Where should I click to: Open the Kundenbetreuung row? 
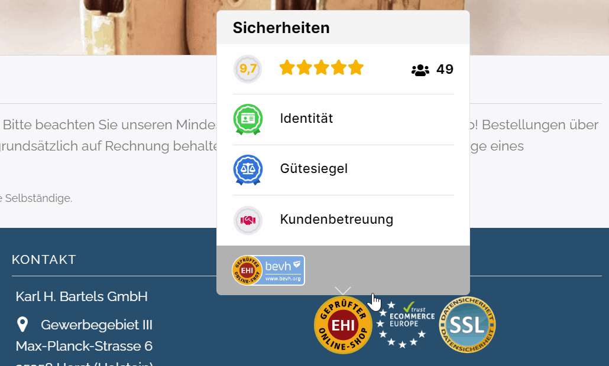click(x=344, y=220)
